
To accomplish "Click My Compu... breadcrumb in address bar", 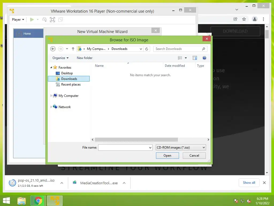I will click(96, 49).
